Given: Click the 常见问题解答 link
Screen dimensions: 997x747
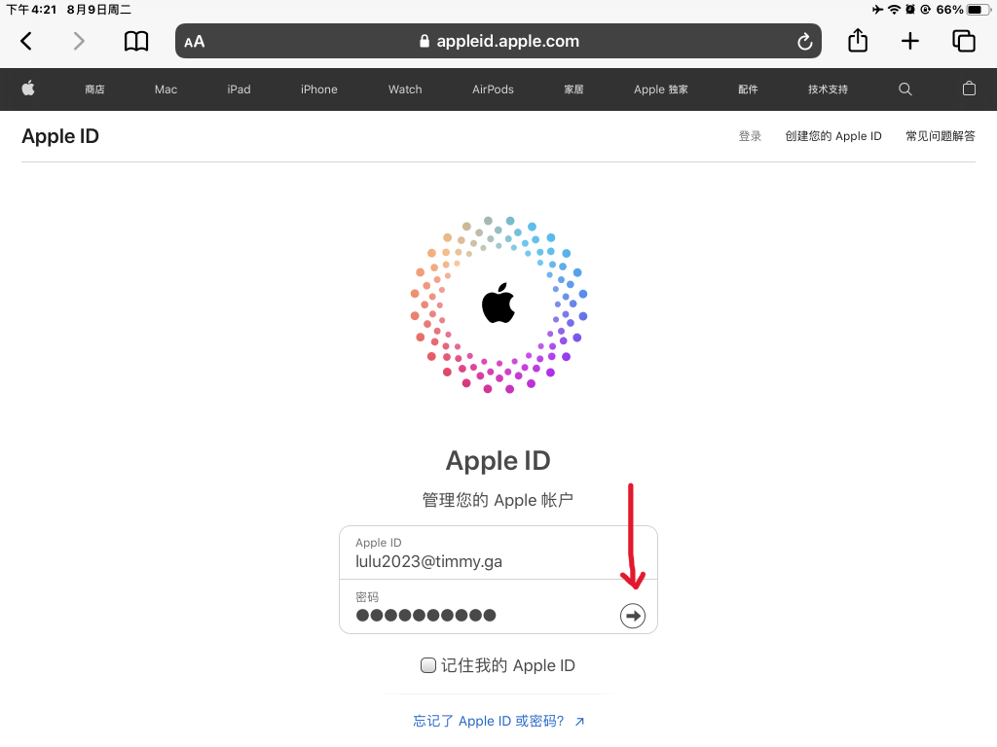Looking at the screenshot, I should (940, 136).
